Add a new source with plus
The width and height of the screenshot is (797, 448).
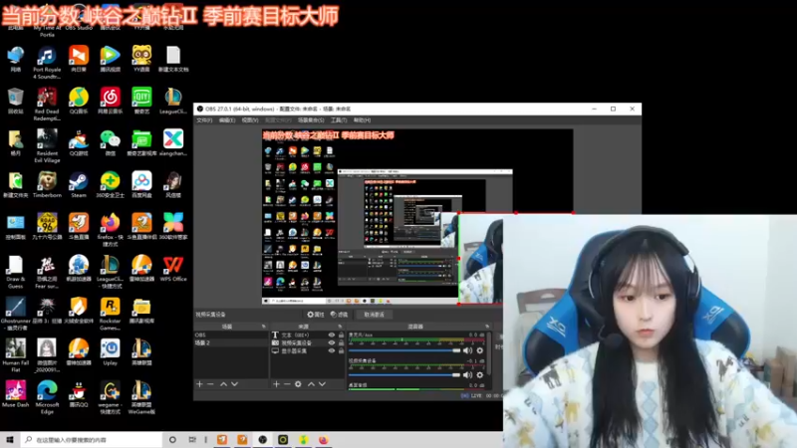point(276,384)
